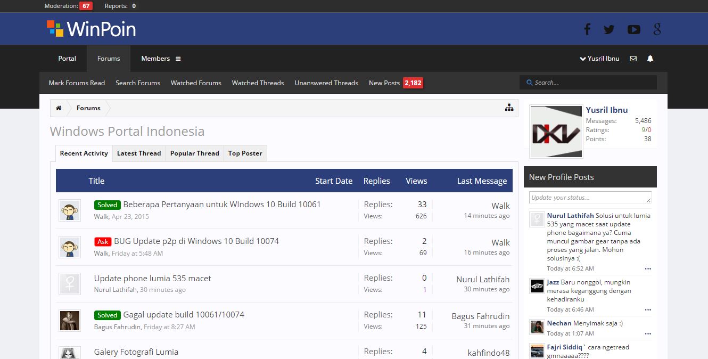Image resolution: width=708 pixels, height=359 pixels.
Task: Click 14 minutes ago timestamp
Action: (487, 216)
